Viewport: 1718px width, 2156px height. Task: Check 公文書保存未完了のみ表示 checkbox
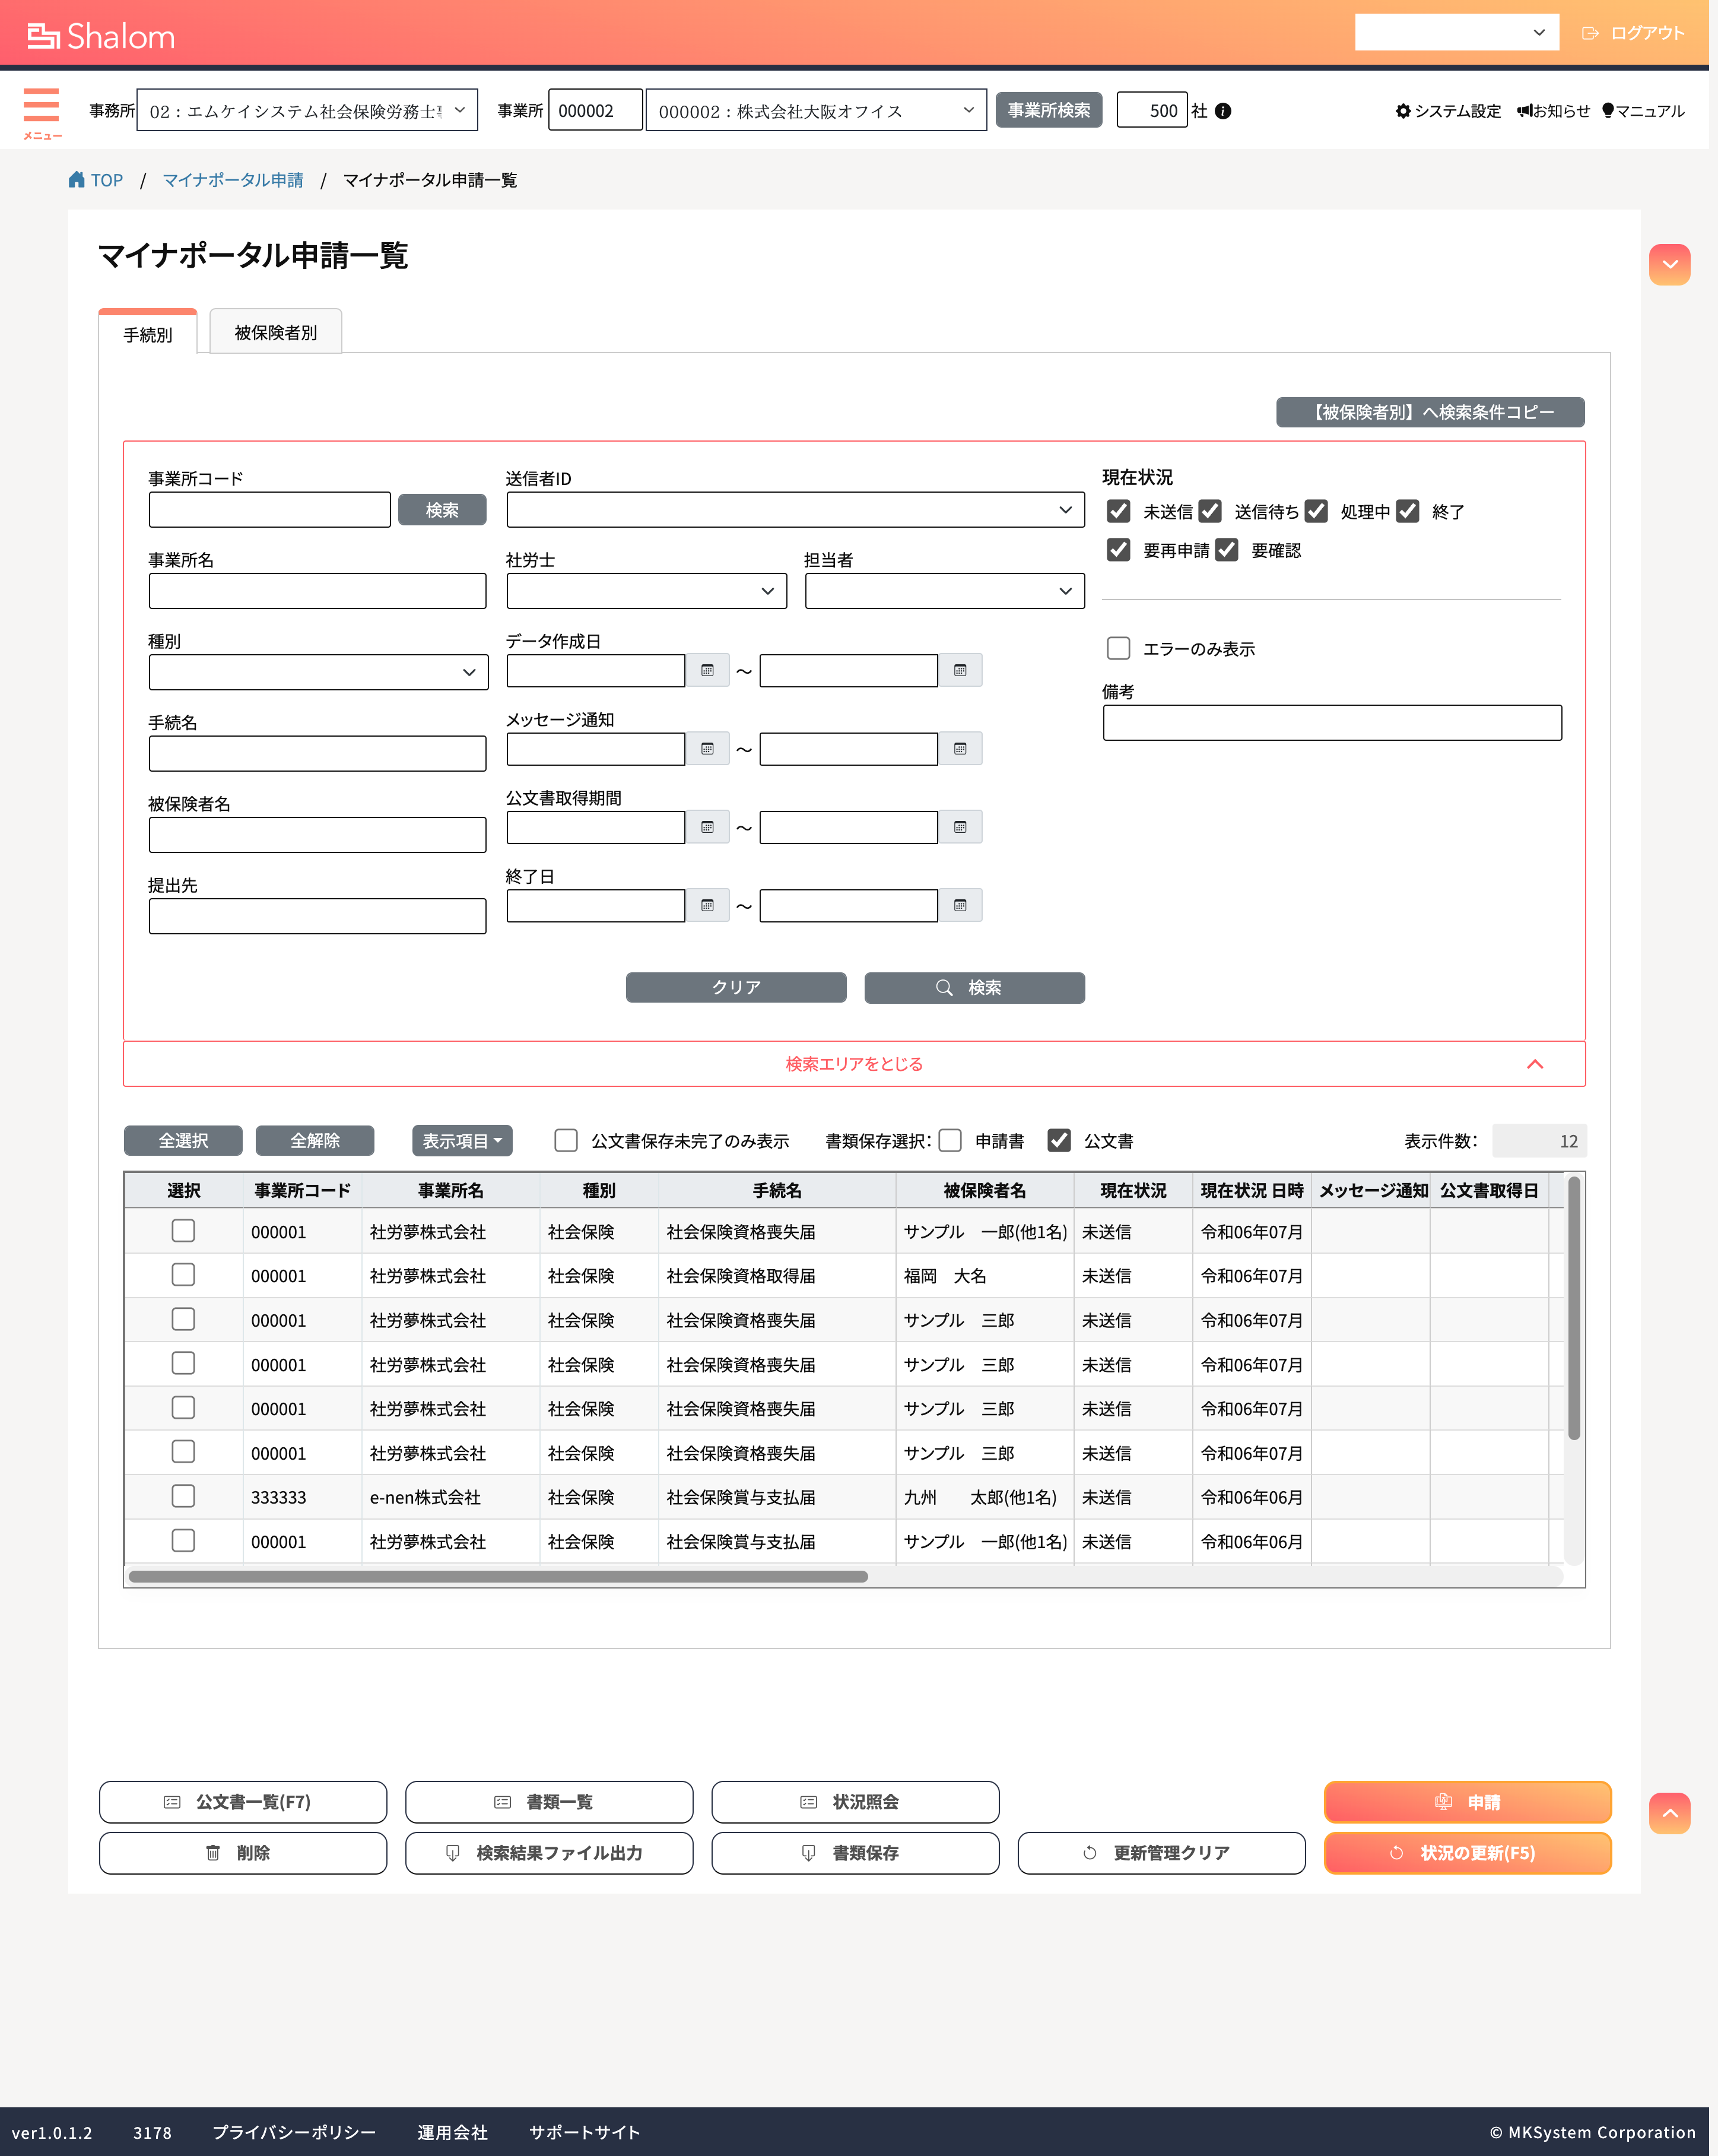point(566,1141)
